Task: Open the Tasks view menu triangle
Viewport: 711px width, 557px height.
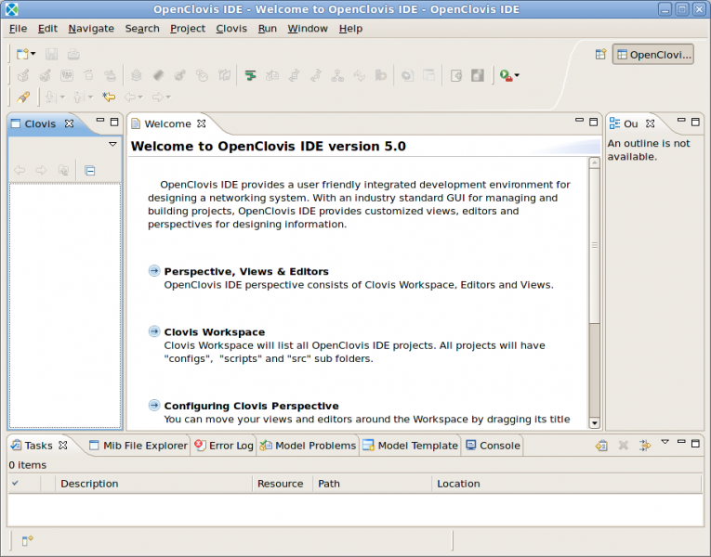Action: tap(665, 442)
